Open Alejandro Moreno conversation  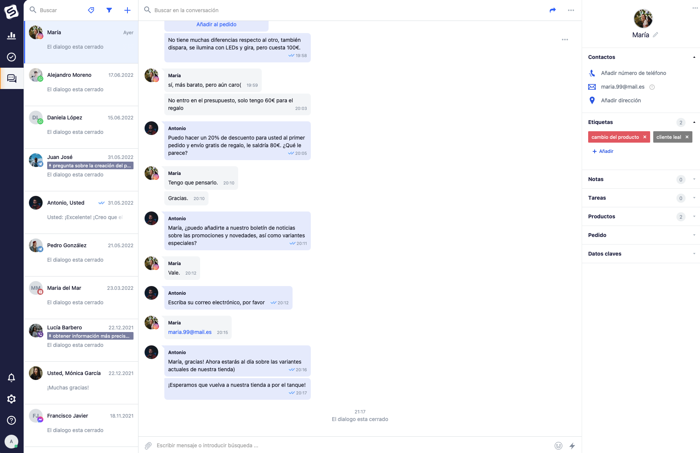click(81, 85)
